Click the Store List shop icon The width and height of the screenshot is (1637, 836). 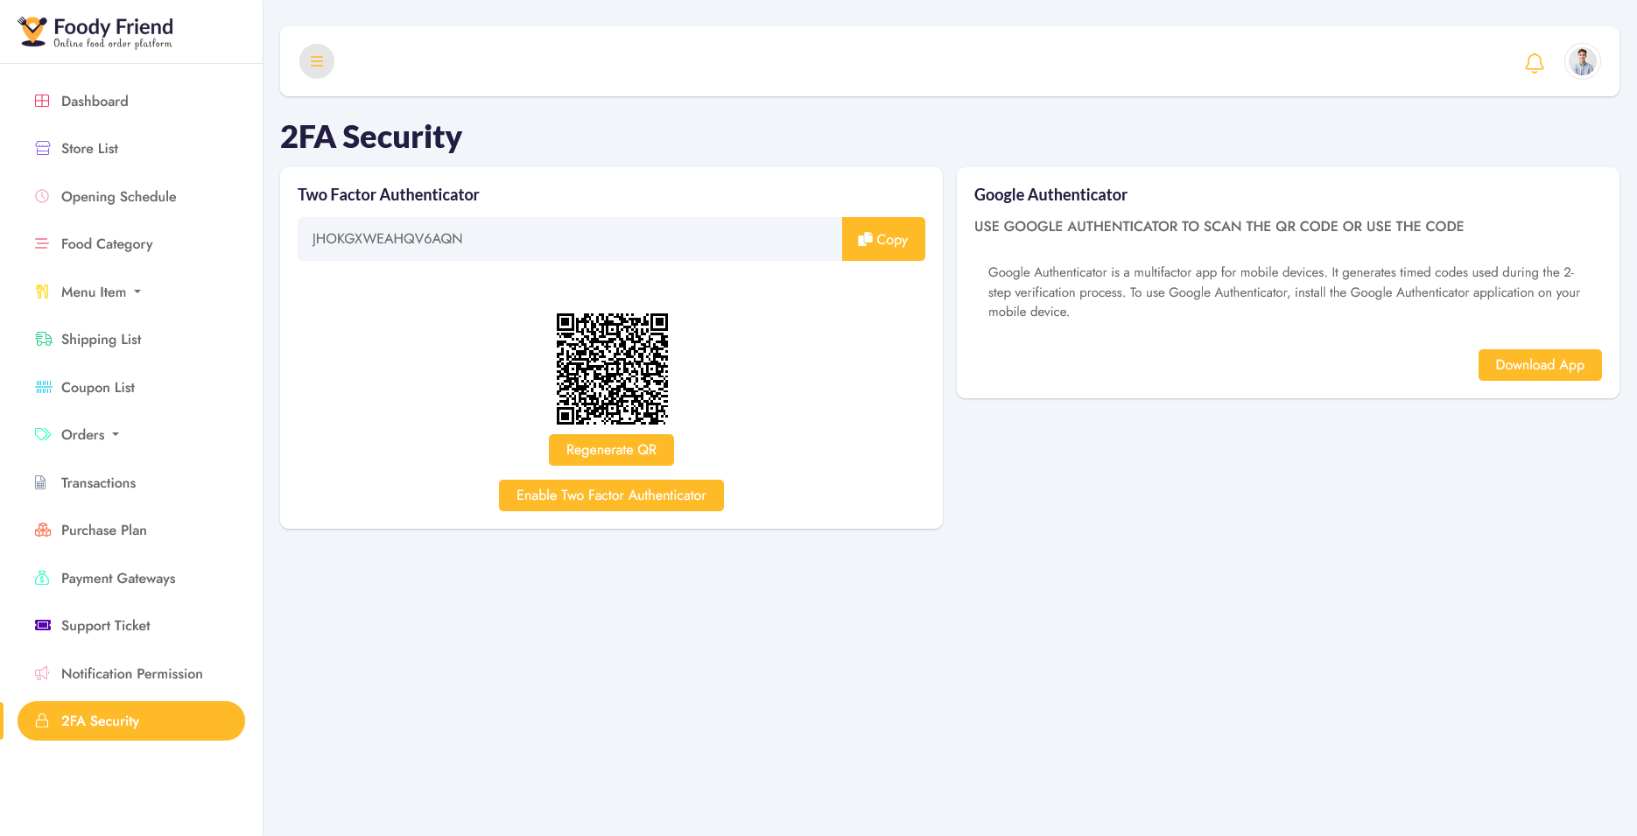point(42,148)
